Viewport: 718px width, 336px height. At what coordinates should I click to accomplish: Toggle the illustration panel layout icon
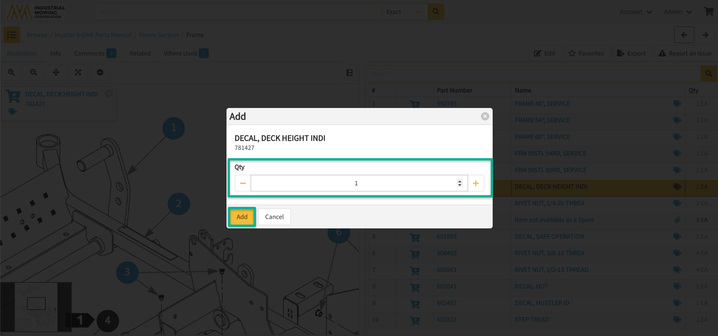[350, 72]
